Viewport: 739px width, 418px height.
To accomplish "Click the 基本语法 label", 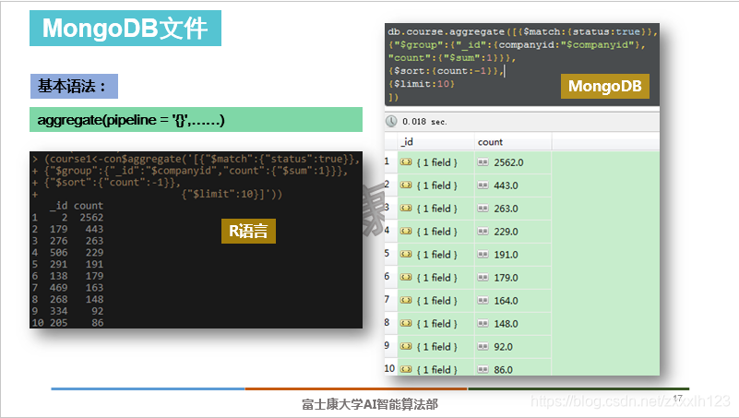I will 74,86.
